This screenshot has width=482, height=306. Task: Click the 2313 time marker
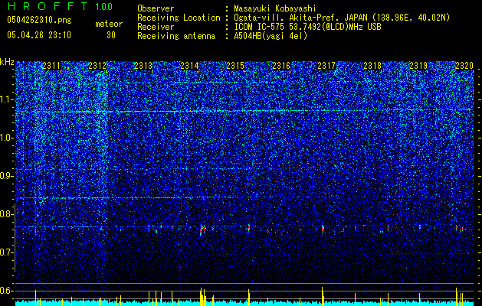click(143, 66)
